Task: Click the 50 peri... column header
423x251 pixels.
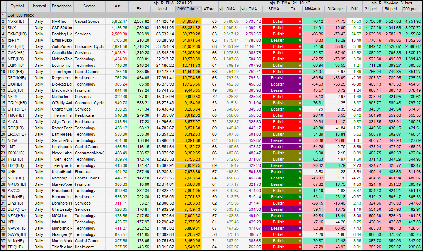Action: 392,9
